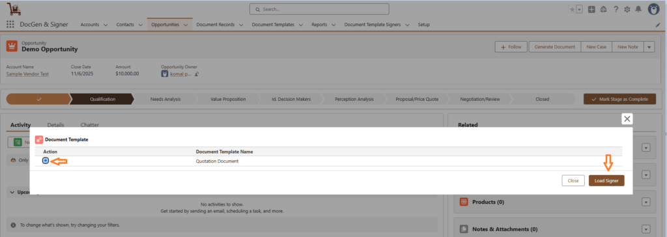
Task: View notifications bell icon
Action: 638,9
